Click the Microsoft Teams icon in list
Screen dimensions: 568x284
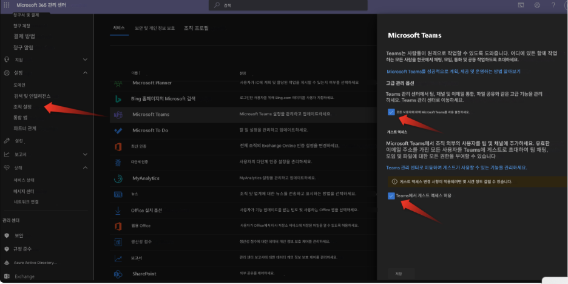click(118, 115)
